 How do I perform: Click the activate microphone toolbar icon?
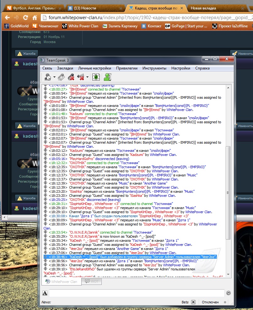tap(61, 77)
